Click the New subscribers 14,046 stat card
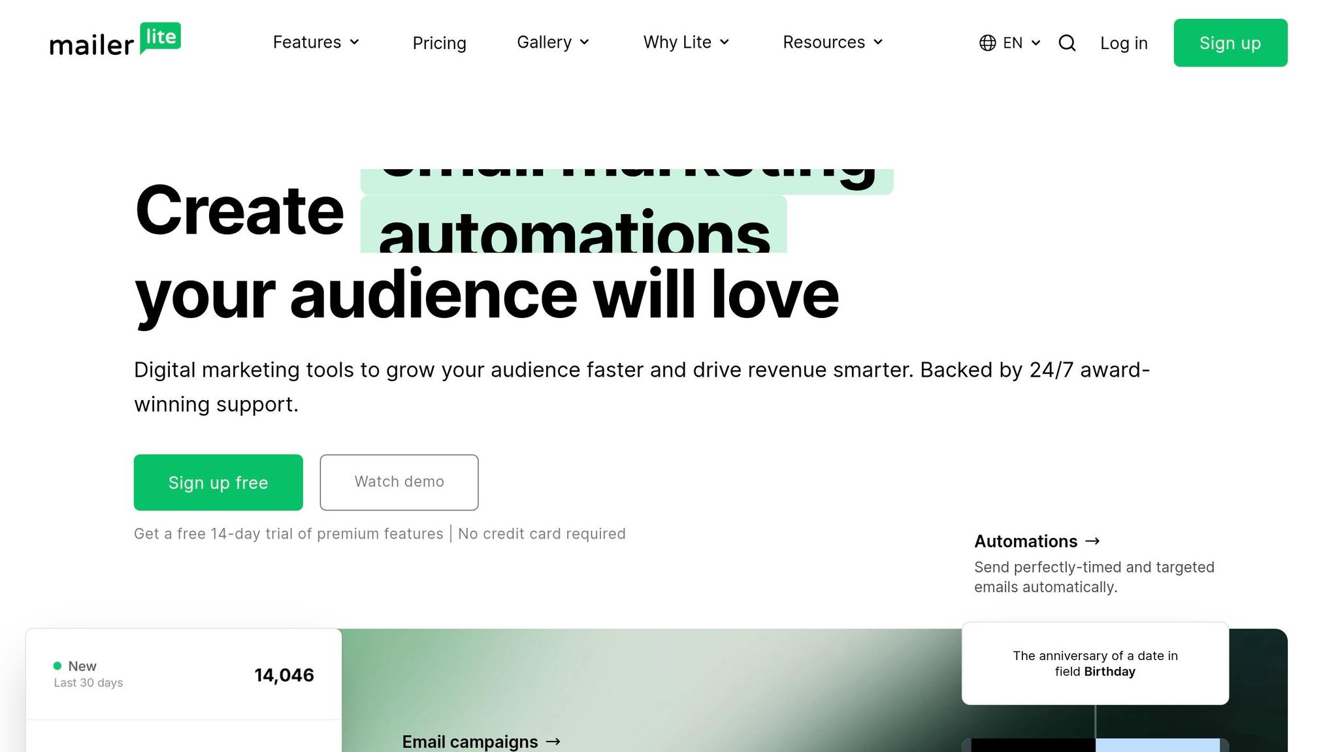Viewport: 1338px width, 752px height. pos(184,674)
